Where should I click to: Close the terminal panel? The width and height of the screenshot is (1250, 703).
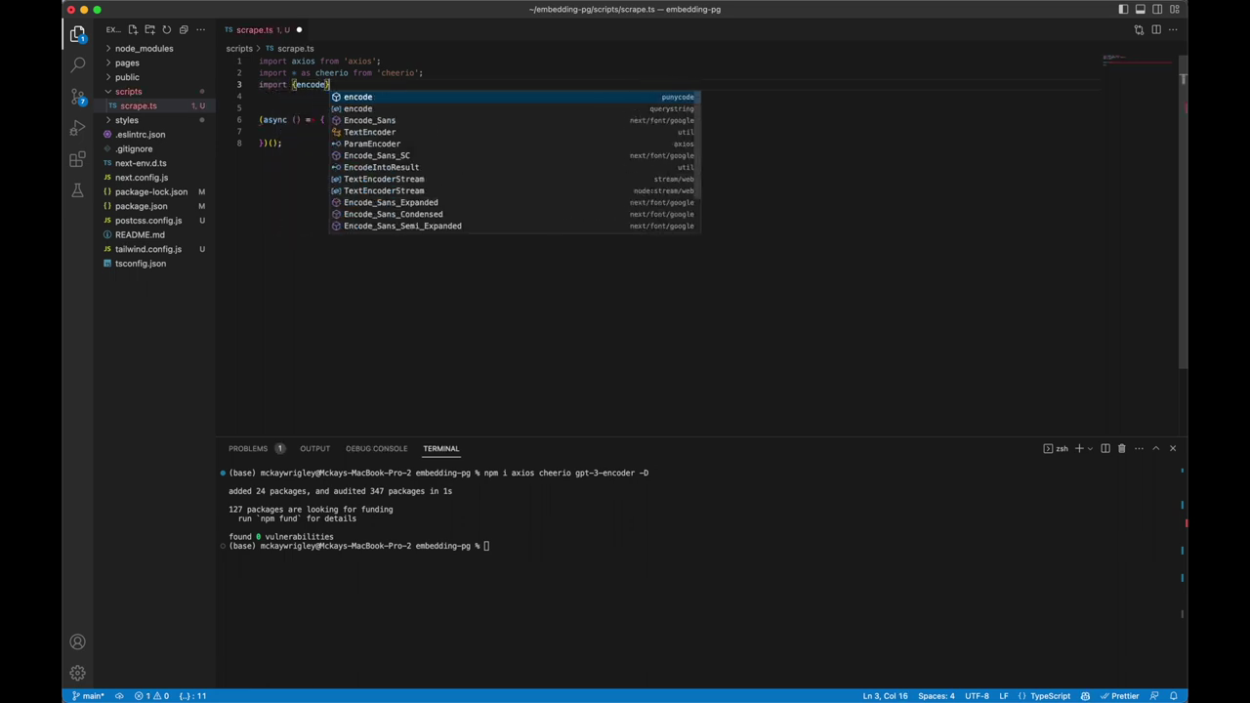1173,448
